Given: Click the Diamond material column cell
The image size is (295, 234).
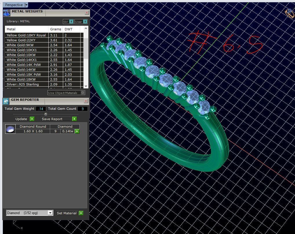Looking at the screenshot, I should click(65, 127).
